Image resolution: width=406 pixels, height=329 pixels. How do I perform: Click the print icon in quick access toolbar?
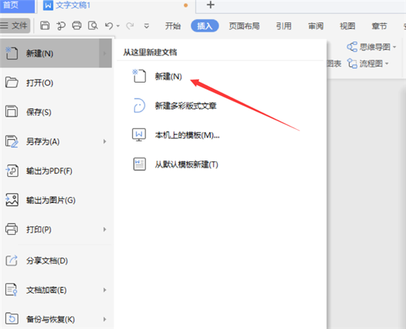tap(77, 26)
